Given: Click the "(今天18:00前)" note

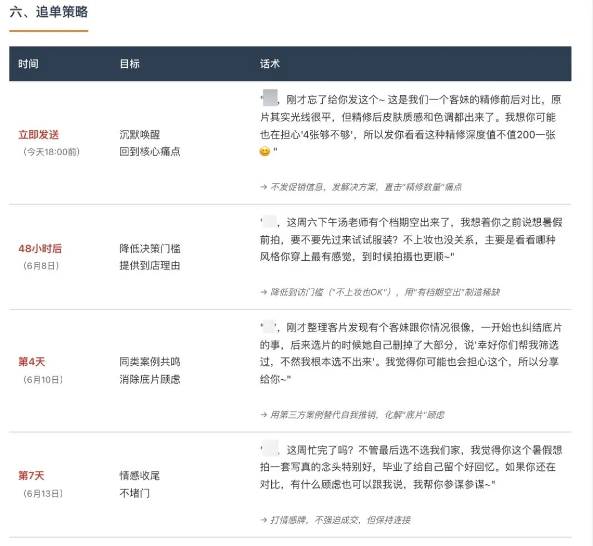Looking at the screenshot, I should (x=52, y=152).
